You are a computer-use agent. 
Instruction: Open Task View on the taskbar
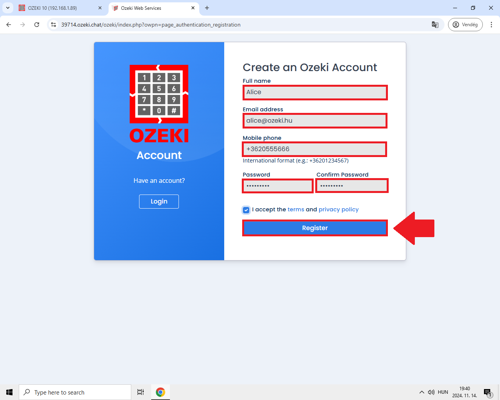(x=141, y=392)
